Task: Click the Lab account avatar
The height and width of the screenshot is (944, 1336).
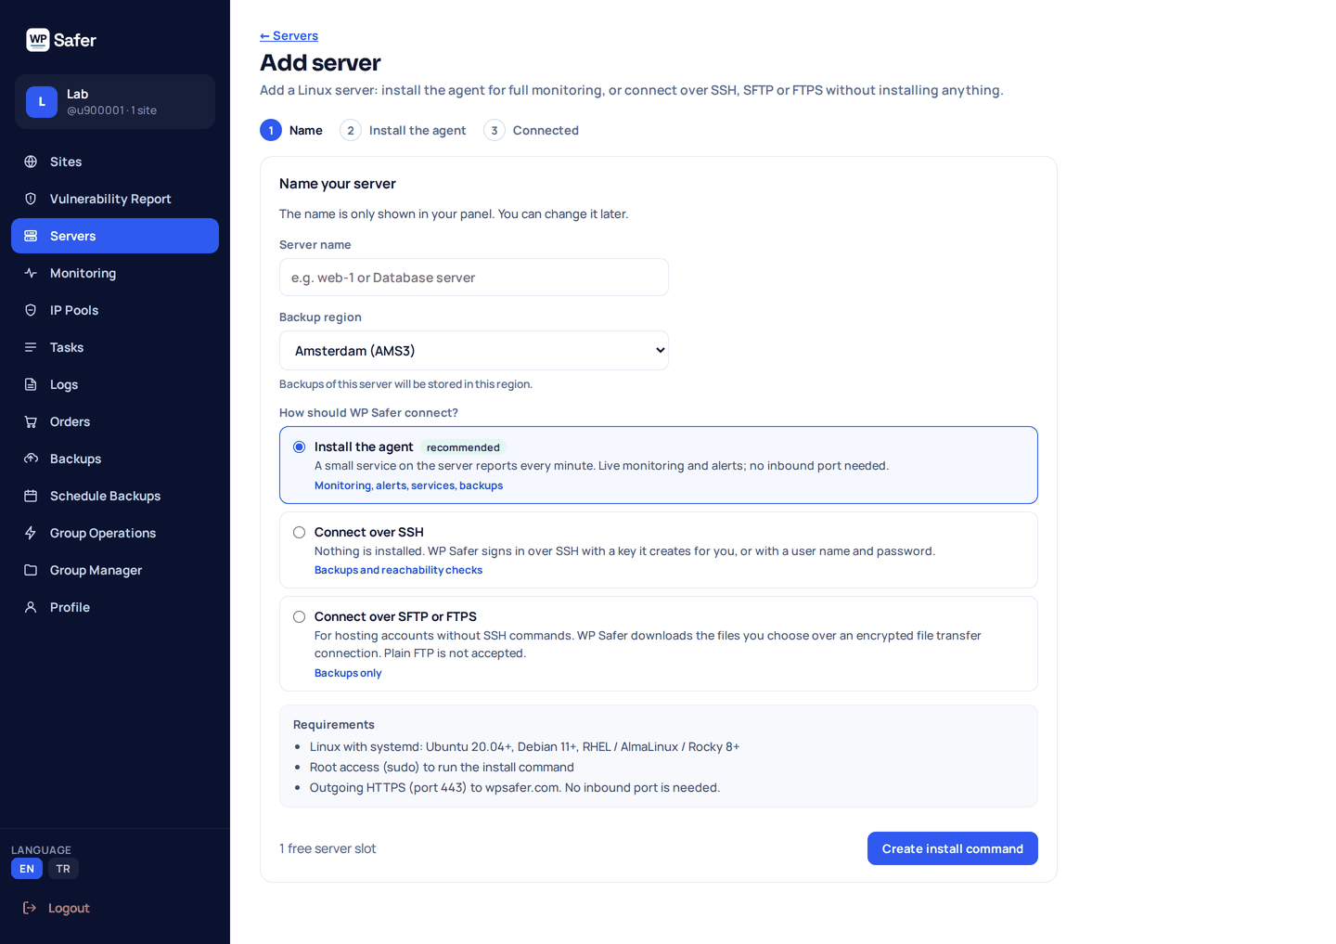Action: pyautogui.click(x=42, y=102)
